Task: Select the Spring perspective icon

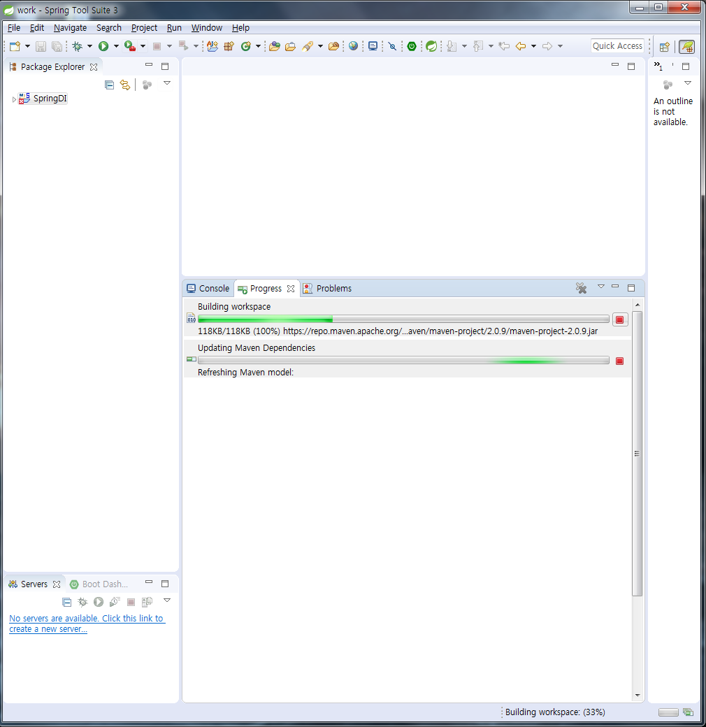Action: (x=686, y=46)
